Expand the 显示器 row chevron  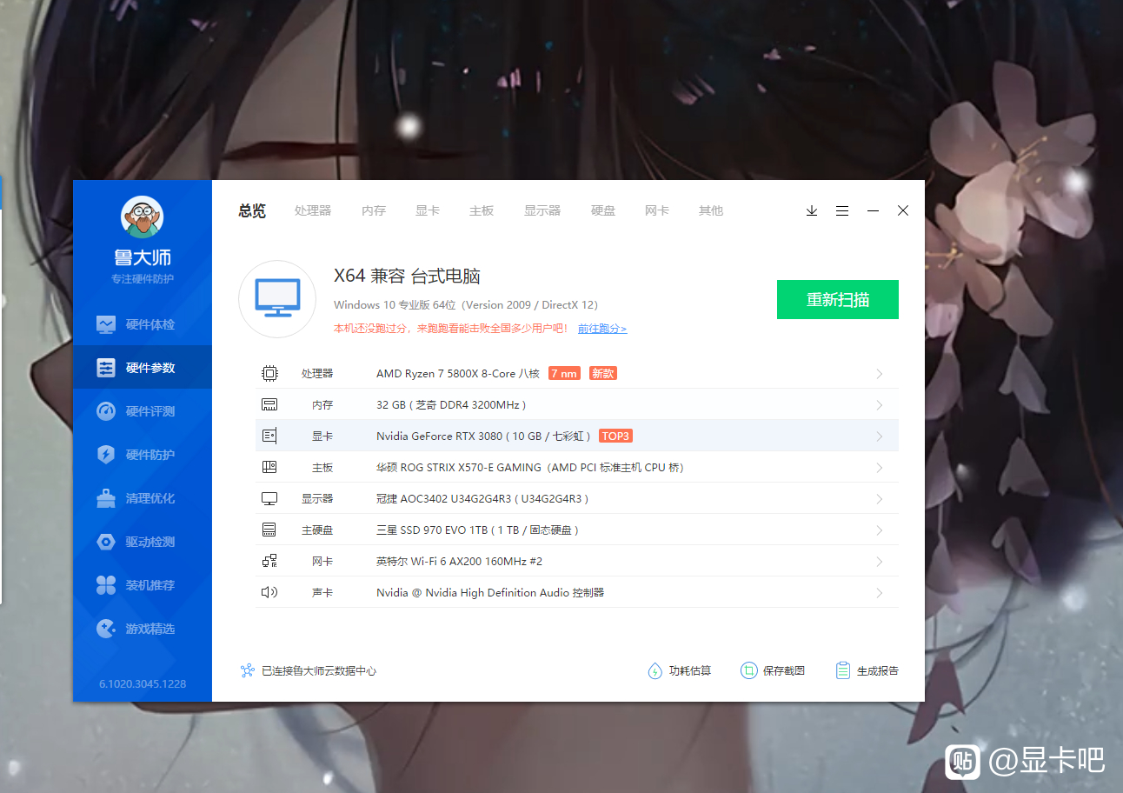tap(880, 499)
